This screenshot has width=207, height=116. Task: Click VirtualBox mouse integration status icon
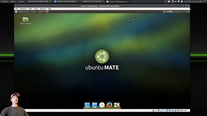coord(175,110)
